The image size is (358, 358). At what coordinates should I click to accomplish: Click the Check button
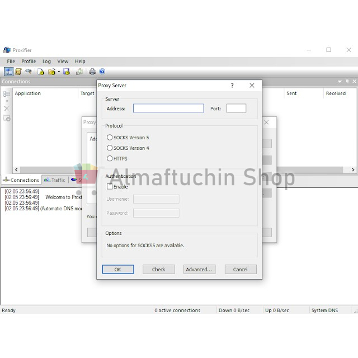coord(159,270)
